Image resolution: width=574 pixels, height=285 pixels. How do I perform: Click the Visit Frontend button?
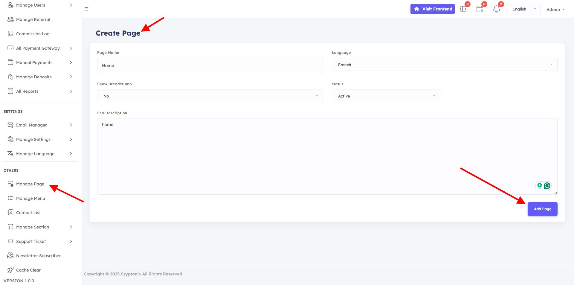[x=432, y=9]
